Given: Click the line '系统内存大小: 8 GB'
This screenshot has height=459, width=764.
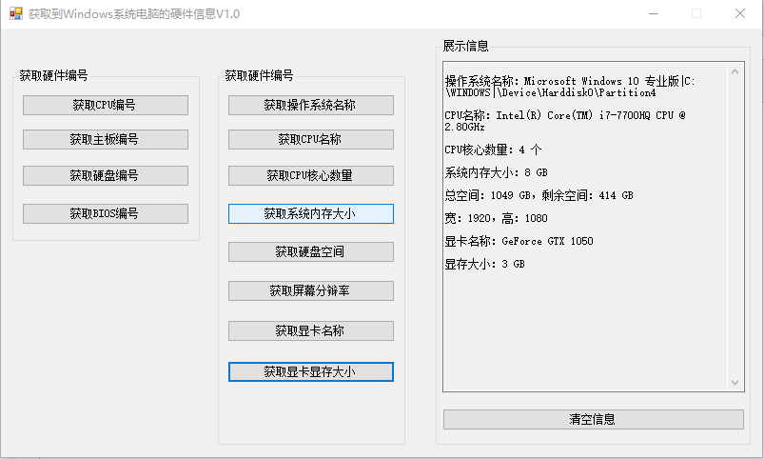Looking at the screenshot, I should point(496,172).
